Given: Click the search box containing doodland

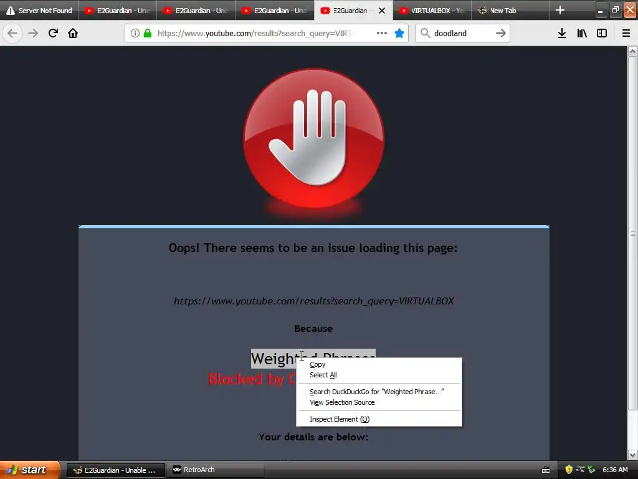Looking at the screenshot, I should 463,33.
